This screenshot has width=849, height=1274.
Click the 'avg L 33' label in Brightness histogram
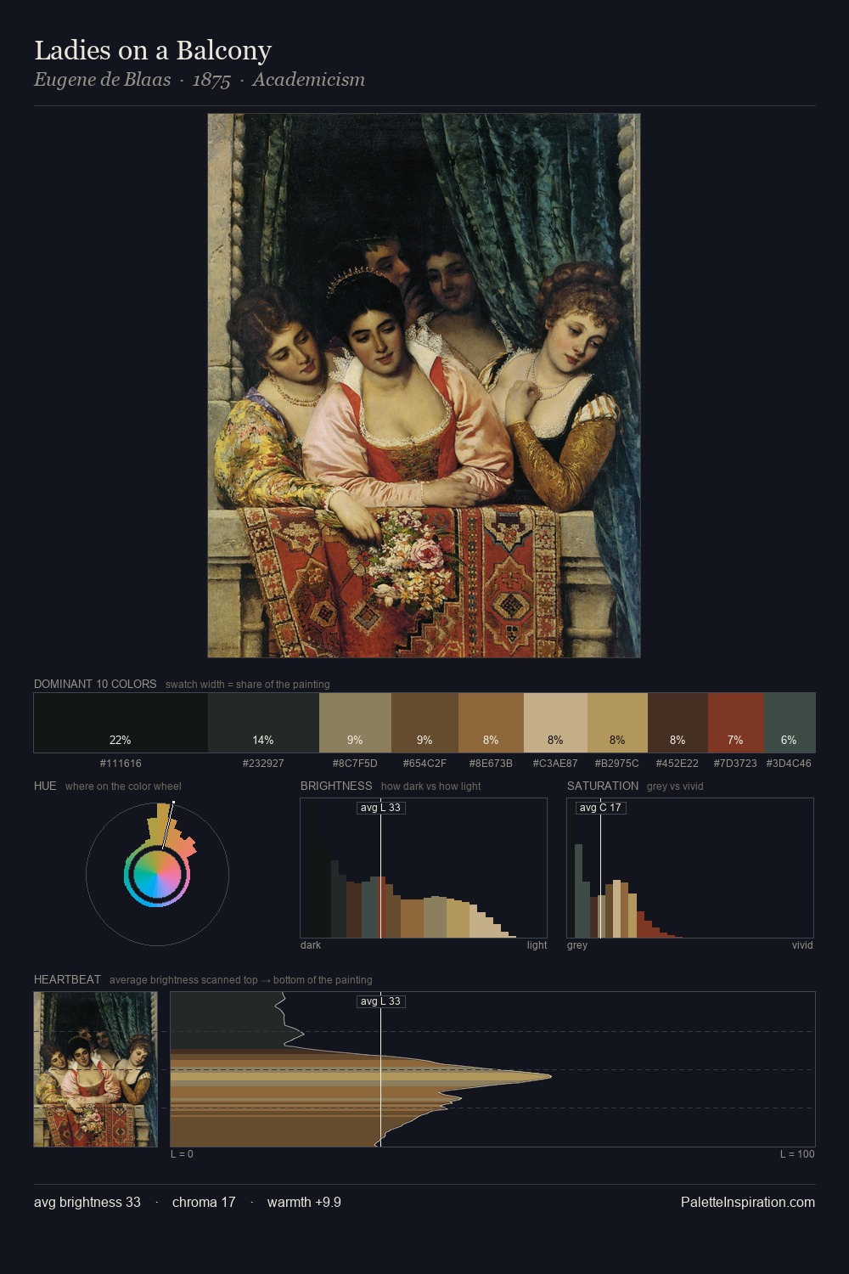(x=380, y=808)
